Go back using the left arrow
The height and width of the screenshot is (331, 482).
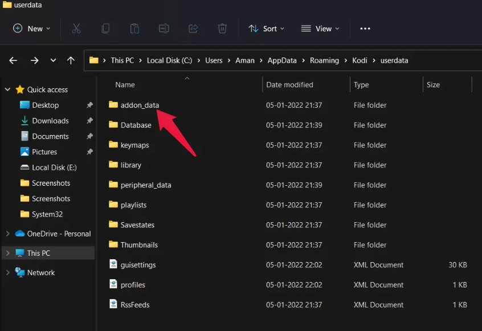[13, 60]
